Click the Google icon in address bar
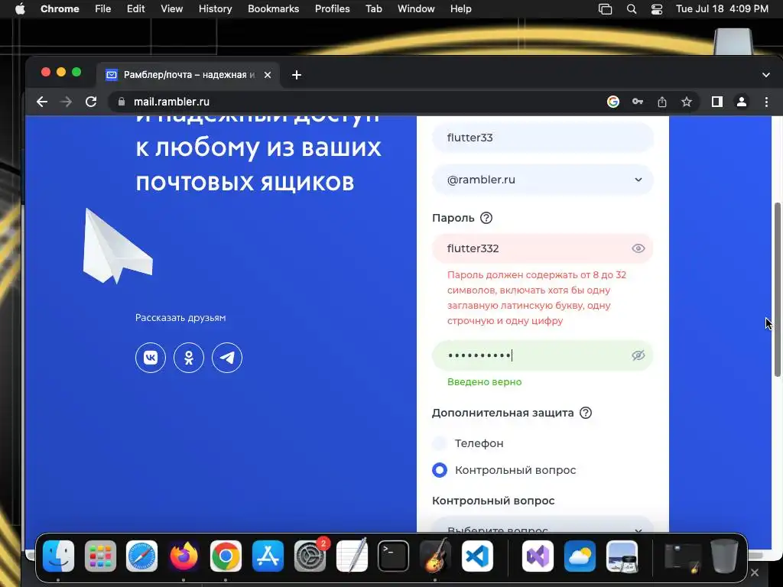The width and height of the screenshot is (783, 587). point(613,102)
